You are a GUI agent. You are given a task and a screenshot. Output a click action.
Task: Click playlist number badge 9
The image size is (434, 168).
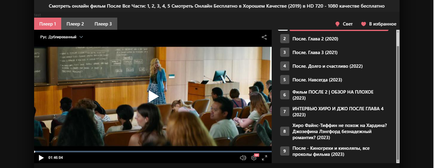(284, 151)
